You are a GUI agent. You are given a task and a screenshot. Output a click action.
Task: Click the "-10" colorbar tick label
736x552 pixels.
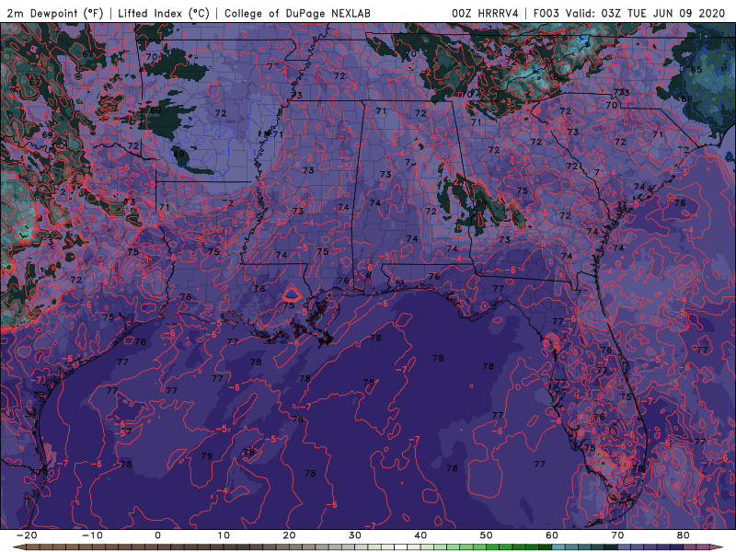tap(92, 535)
